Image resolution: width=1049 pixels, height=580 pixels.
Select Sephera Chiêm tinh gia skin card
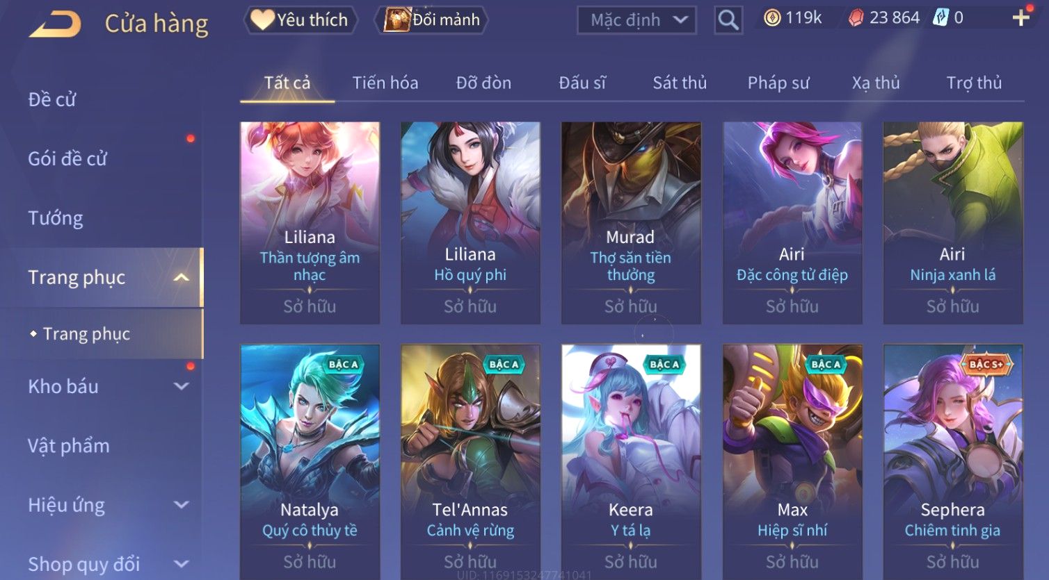(953, 462)
